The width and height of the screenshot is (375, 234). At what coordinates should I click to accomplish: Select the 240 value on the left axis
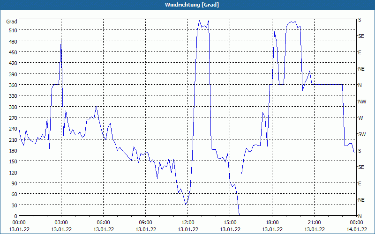13,129
